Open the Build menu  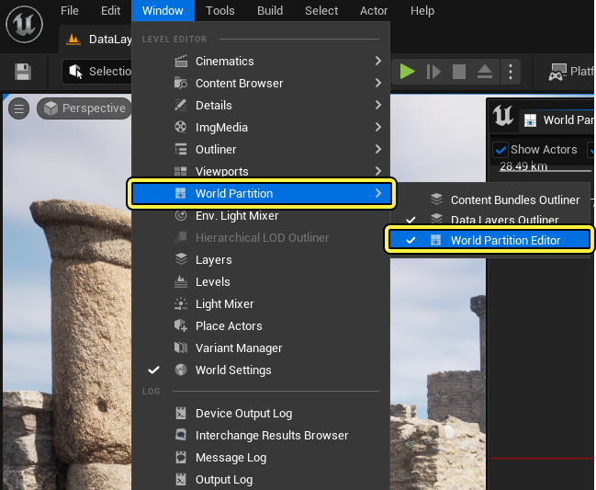click(x=270, y=11)
